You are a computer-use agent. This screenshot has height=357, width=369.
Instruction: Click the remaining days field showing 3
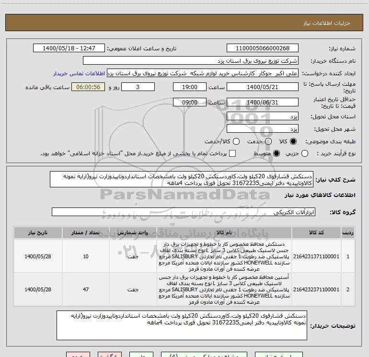point(138,87)
